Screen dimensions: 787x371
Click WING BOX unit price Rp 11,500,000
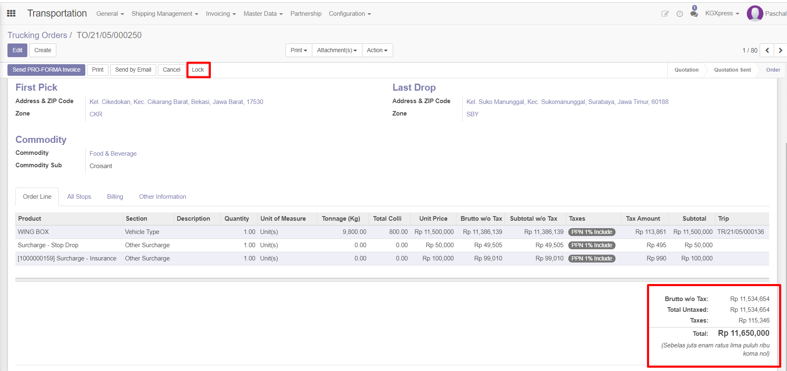(434, 232)
